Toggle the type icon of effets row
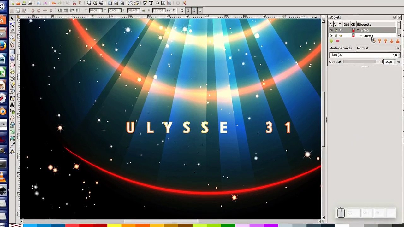 (x=341, y=30)
